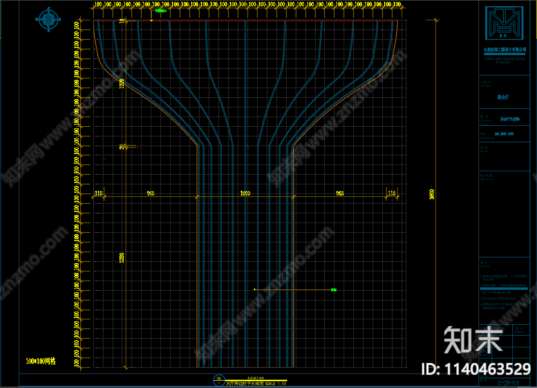The height and width of the screenshot is (388, 537).
Task: Click the green leader label near column bottom
Action: point(334,290)
